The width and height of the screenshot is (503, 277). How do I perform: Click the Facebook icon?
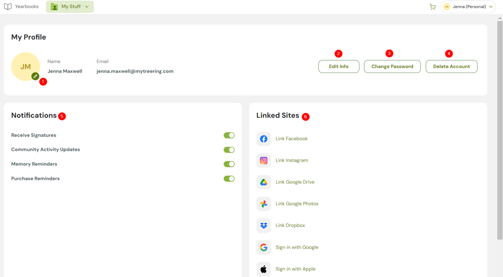pyautogui.click(x=264, y=139)
